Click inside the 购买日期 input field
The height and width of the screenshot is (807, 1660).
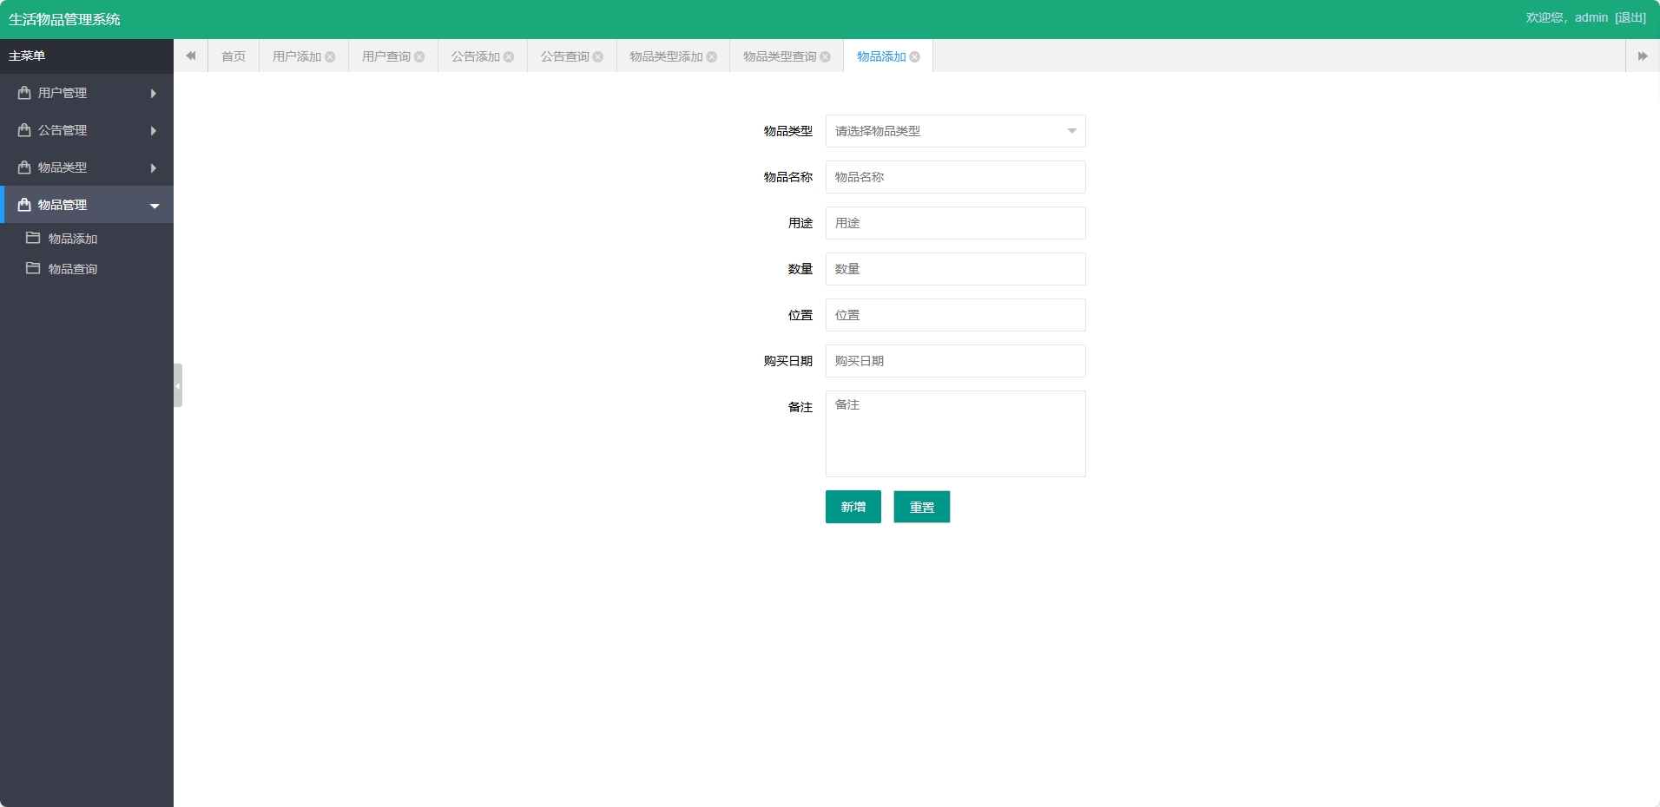pyautogui.click(x=954, y=361)
